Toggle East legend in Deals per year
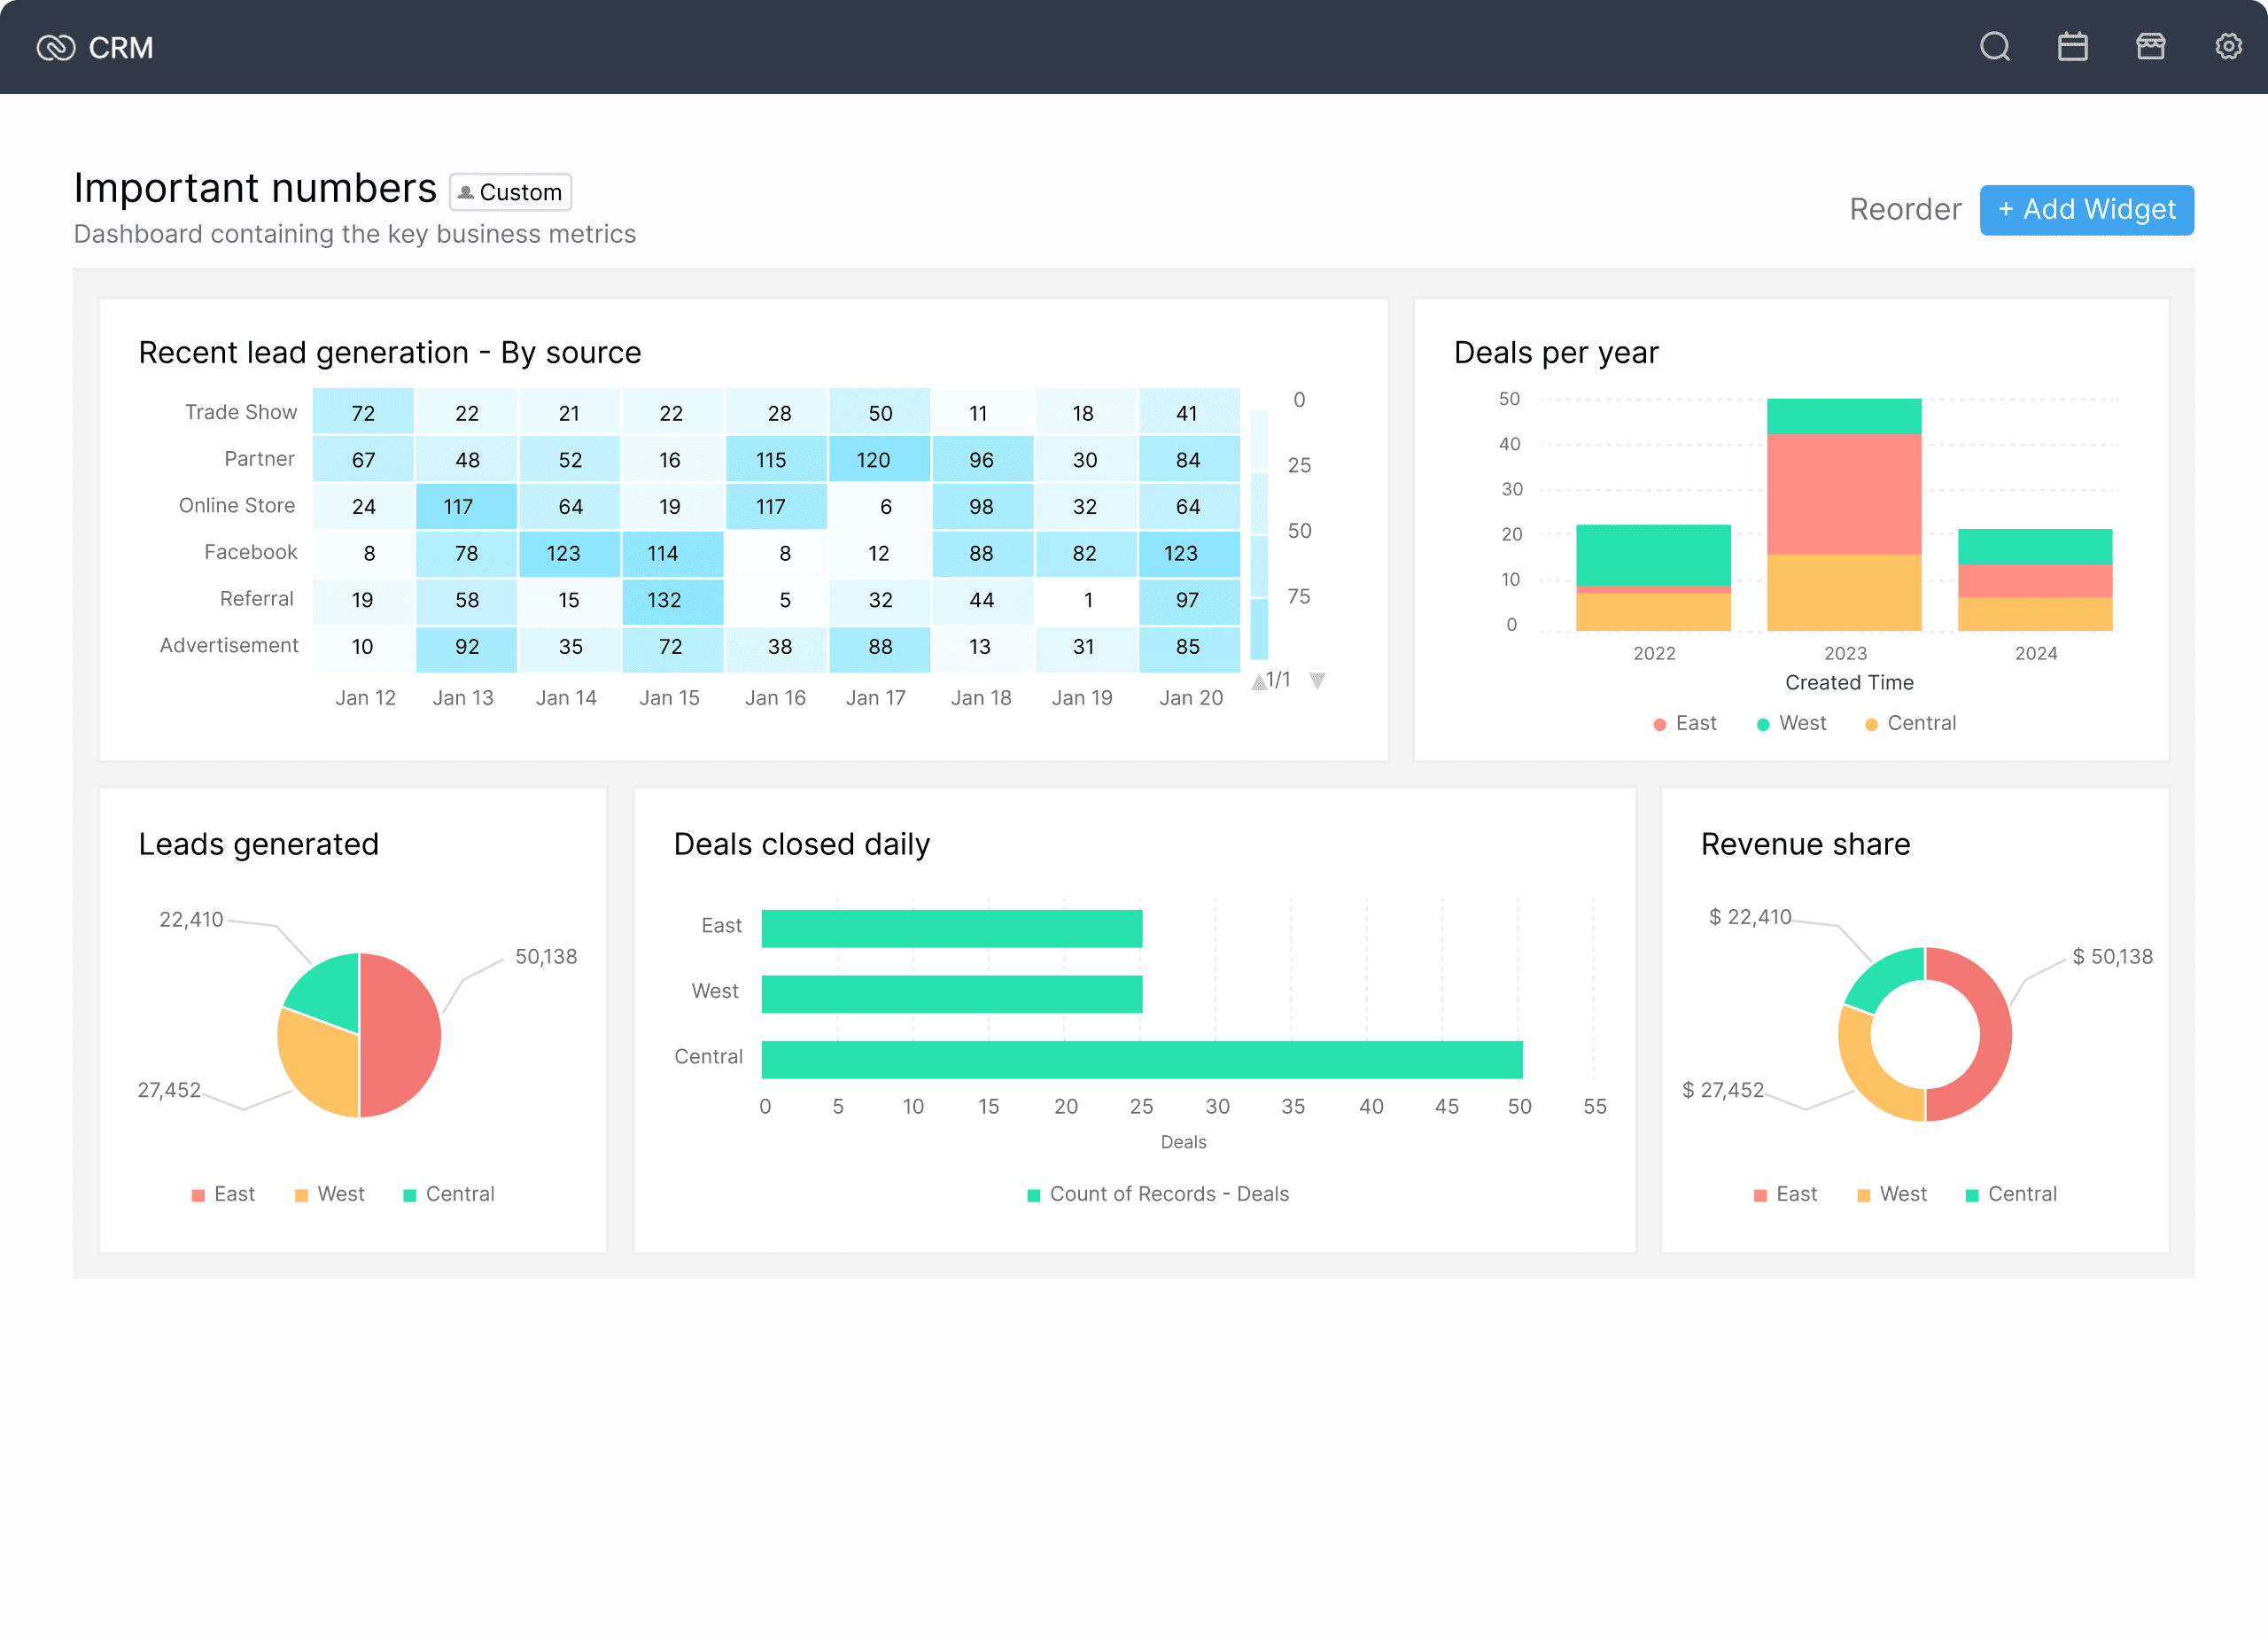 coord(1685,723)
